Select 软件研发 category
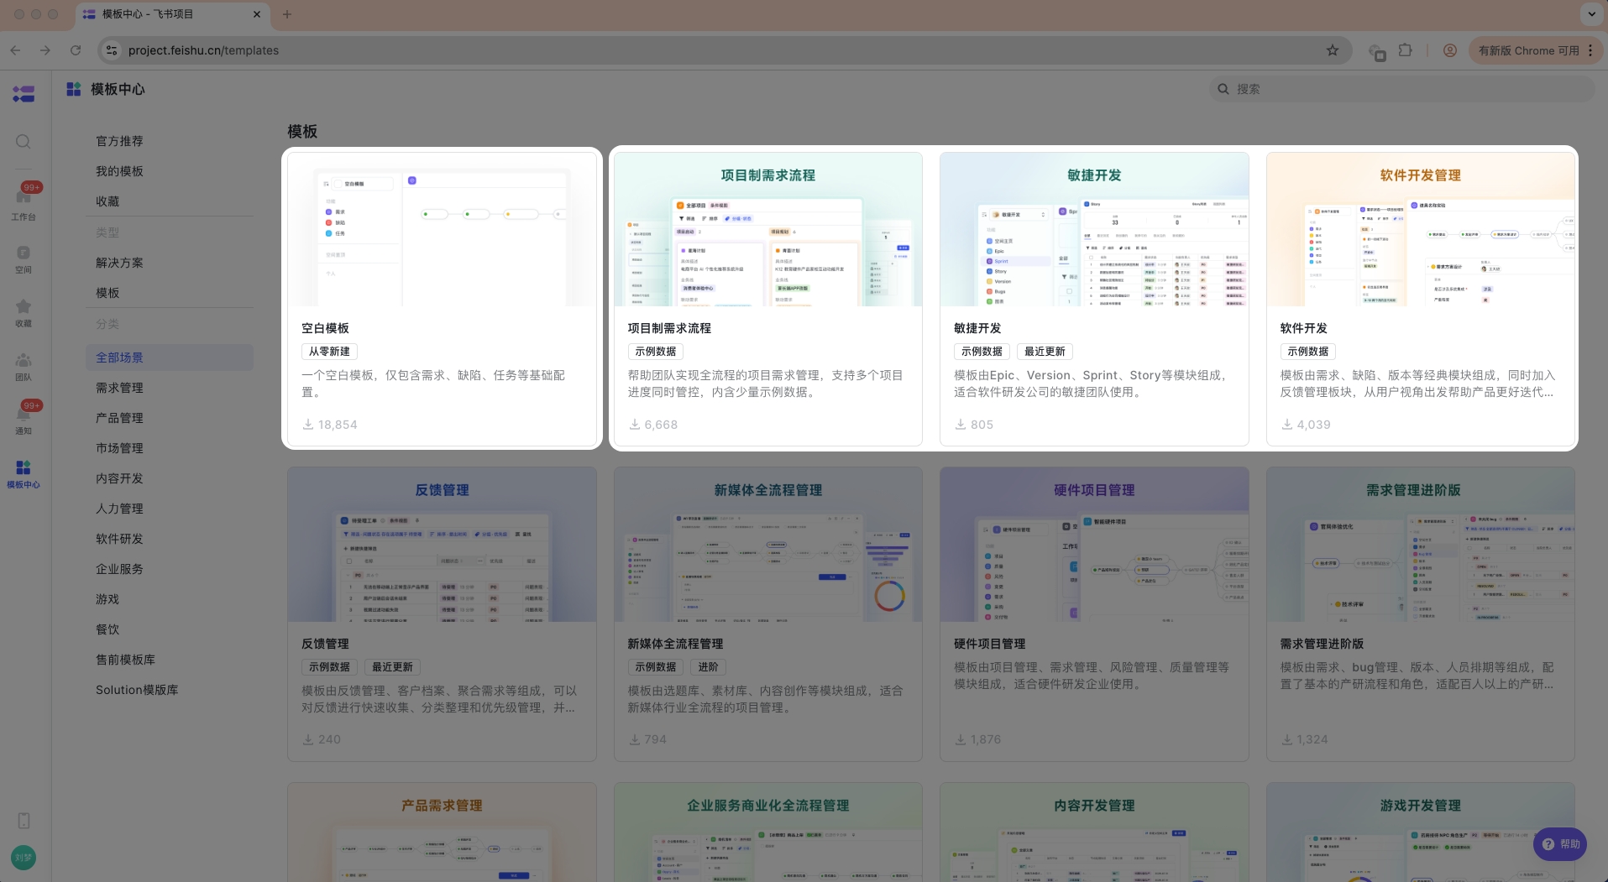The image size is (1608, 882). click(x=119, y=539)
